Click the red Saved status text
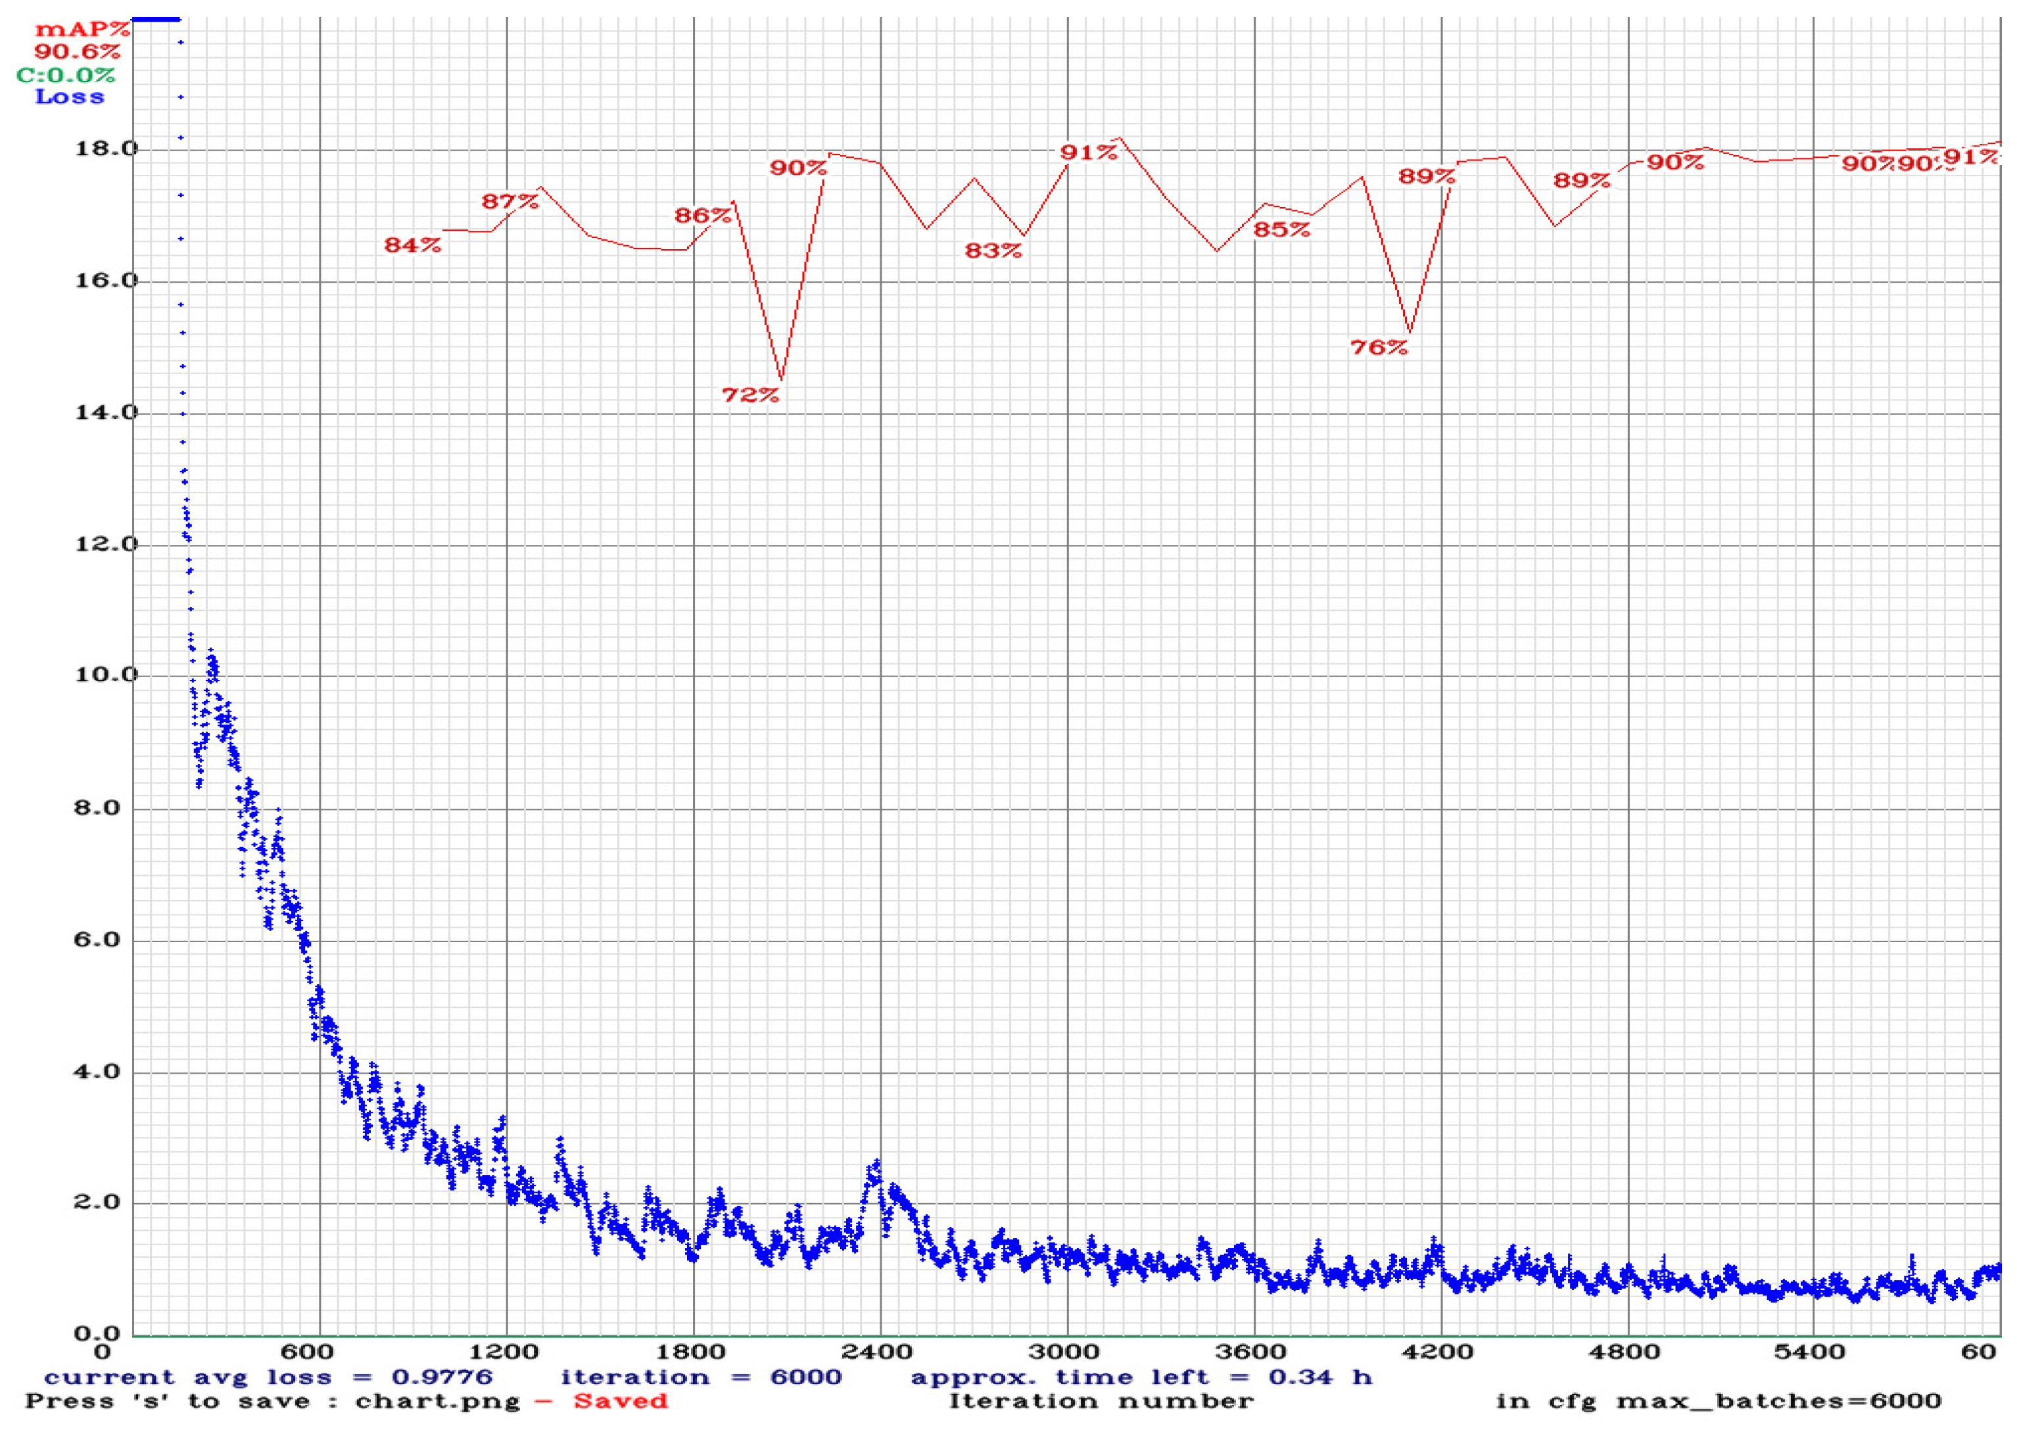 click(620, 1400)
